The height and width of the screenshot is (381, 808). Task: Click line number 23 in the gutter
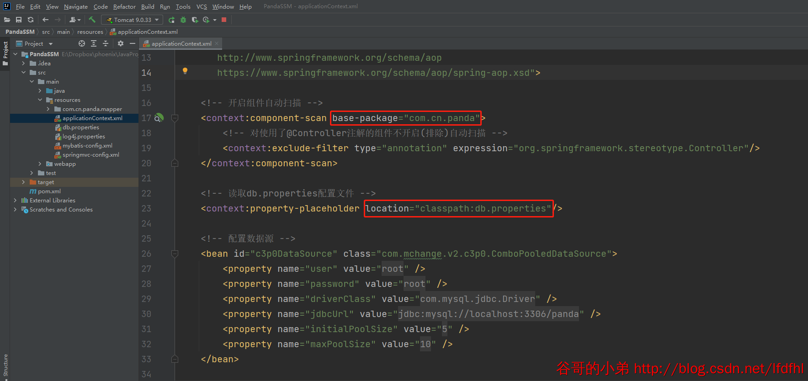point(146,208)
